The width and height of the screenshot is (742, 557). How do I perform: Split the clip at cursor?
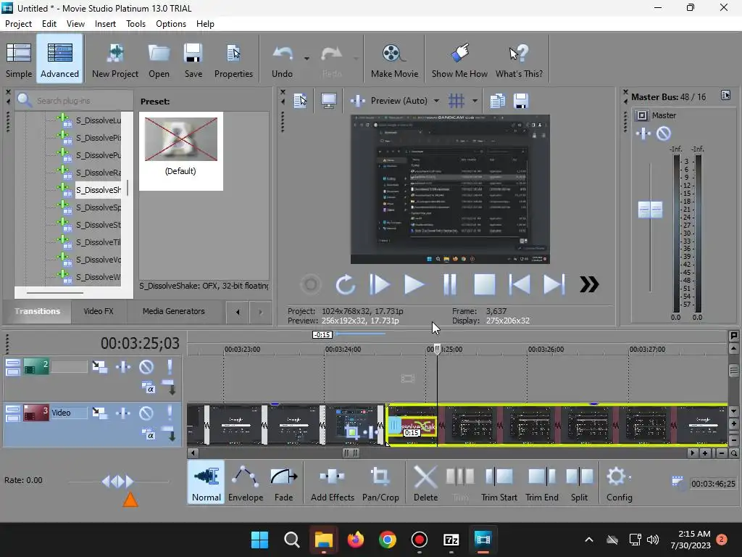[x=579, y=484]
